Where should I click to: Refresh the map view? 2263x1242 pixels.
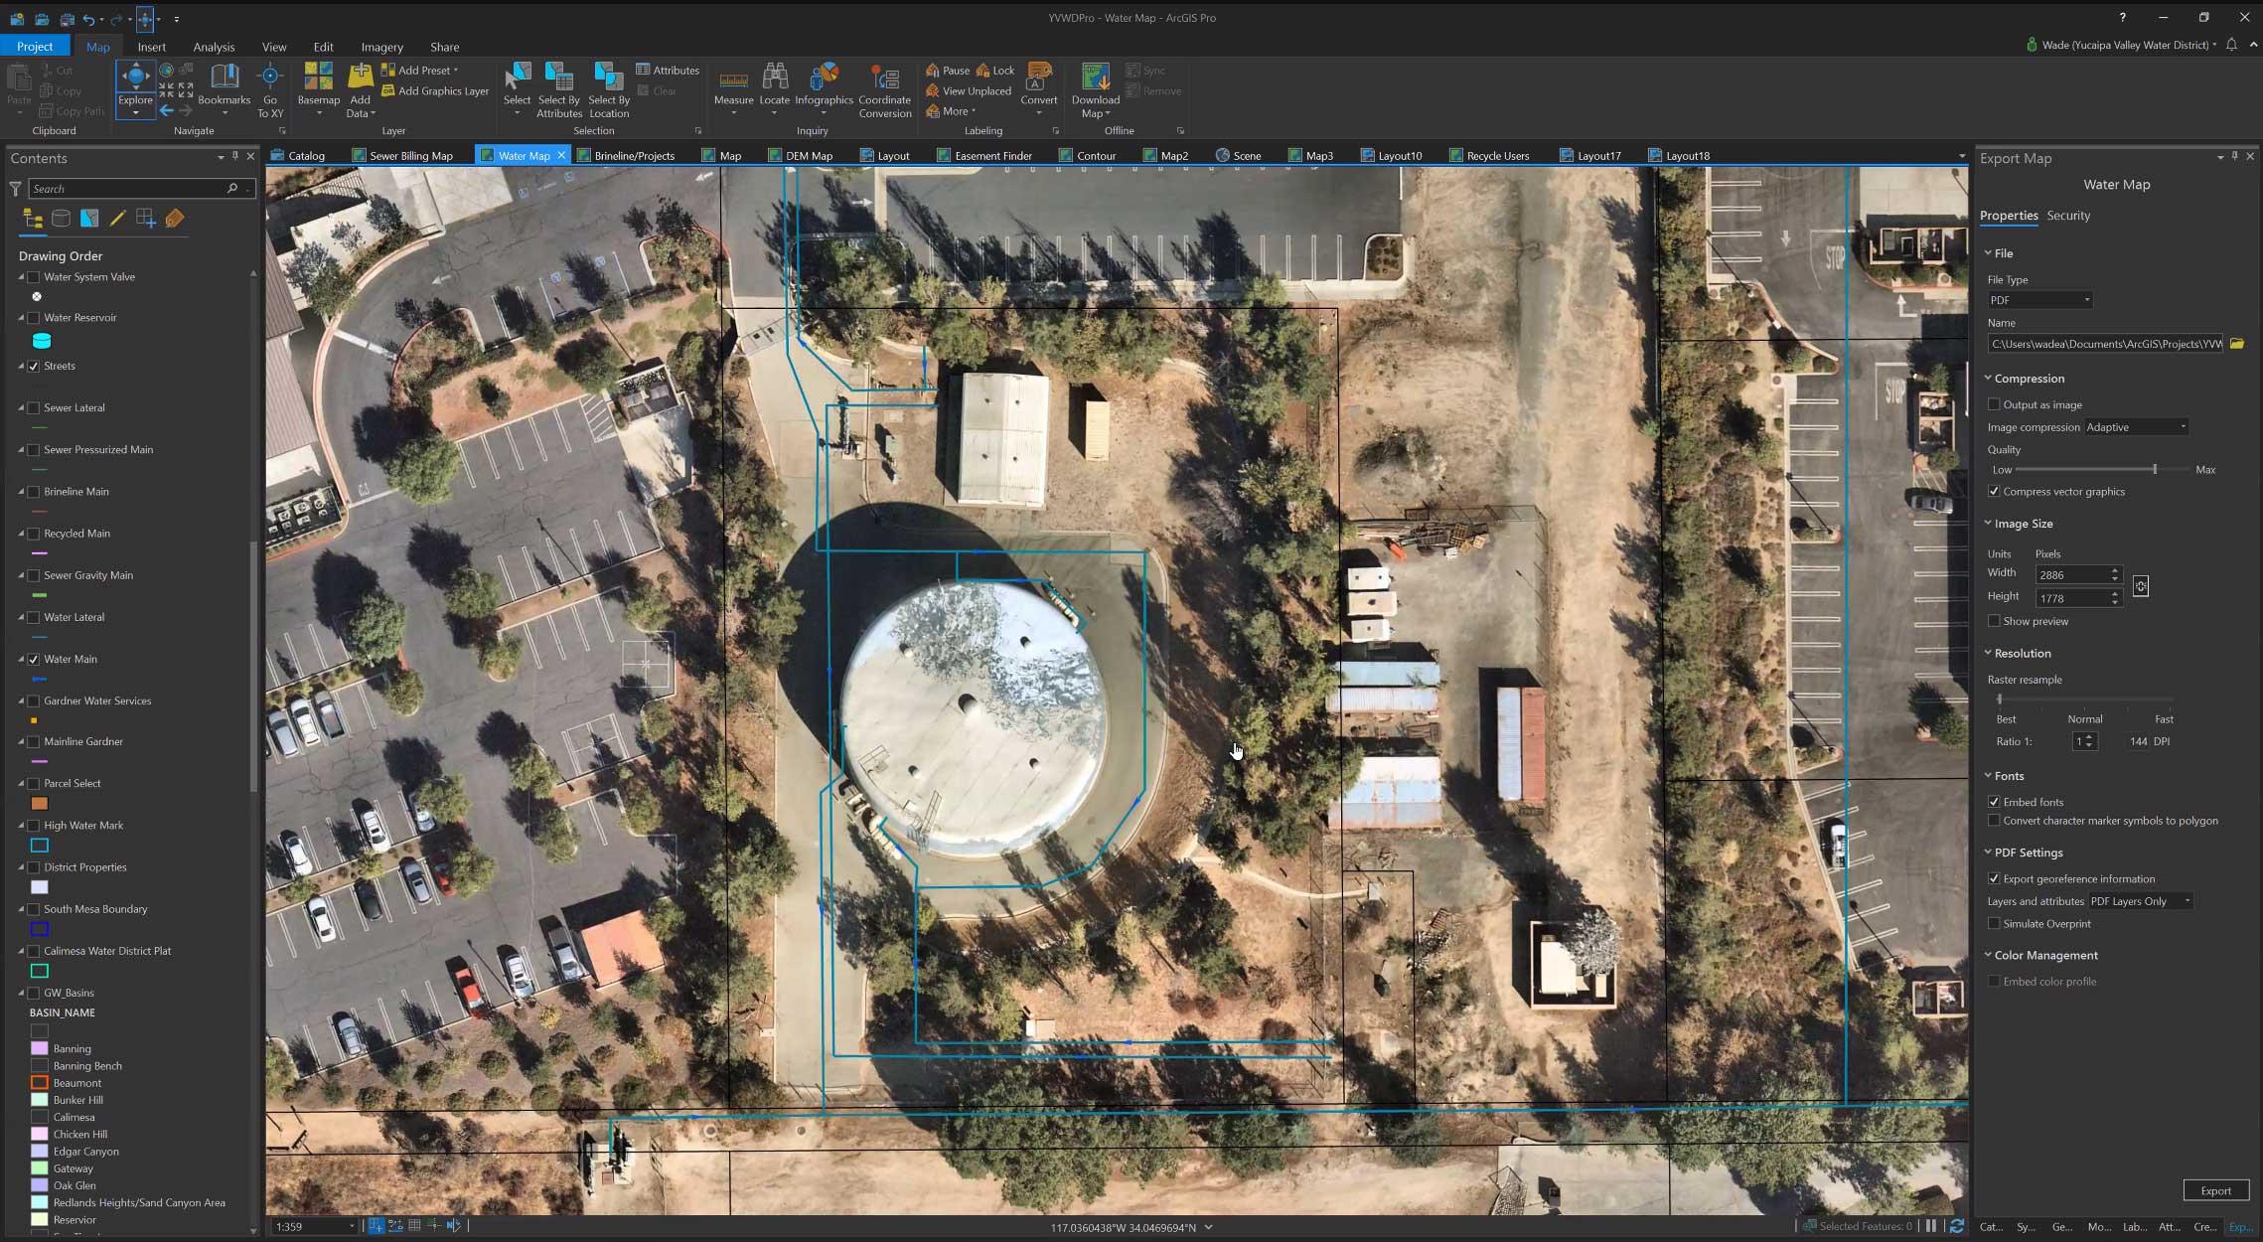[1956, 1226]
